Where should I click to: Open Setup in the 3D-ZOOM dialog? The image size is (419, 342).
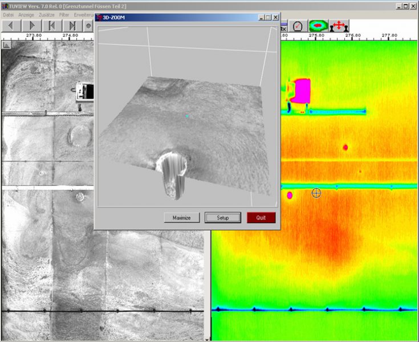tap(222, 218)
